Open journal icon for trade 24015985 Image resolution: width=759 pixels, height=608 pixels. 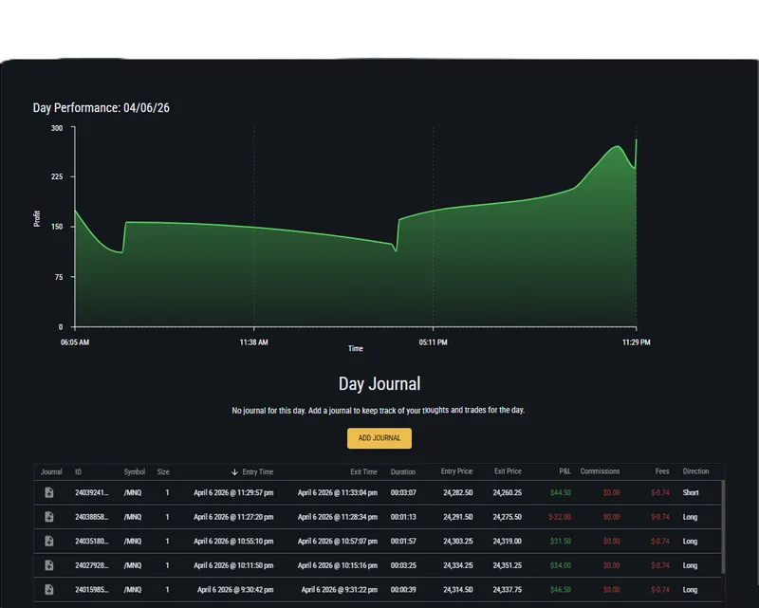pyautogui.click(x=49, y=589)
